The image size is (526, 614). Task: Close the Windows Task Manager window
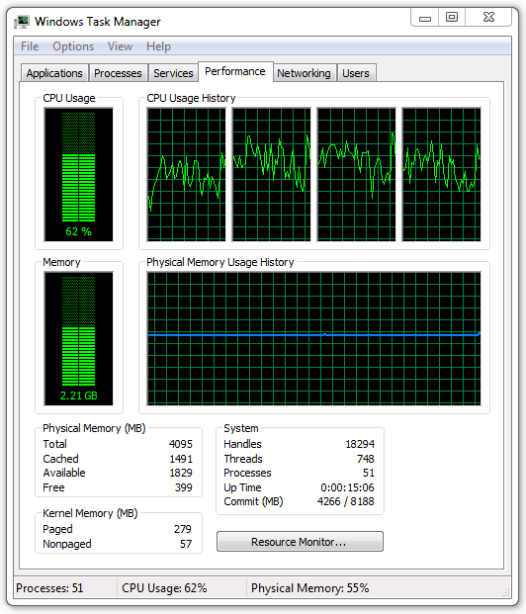coord(488,17)
